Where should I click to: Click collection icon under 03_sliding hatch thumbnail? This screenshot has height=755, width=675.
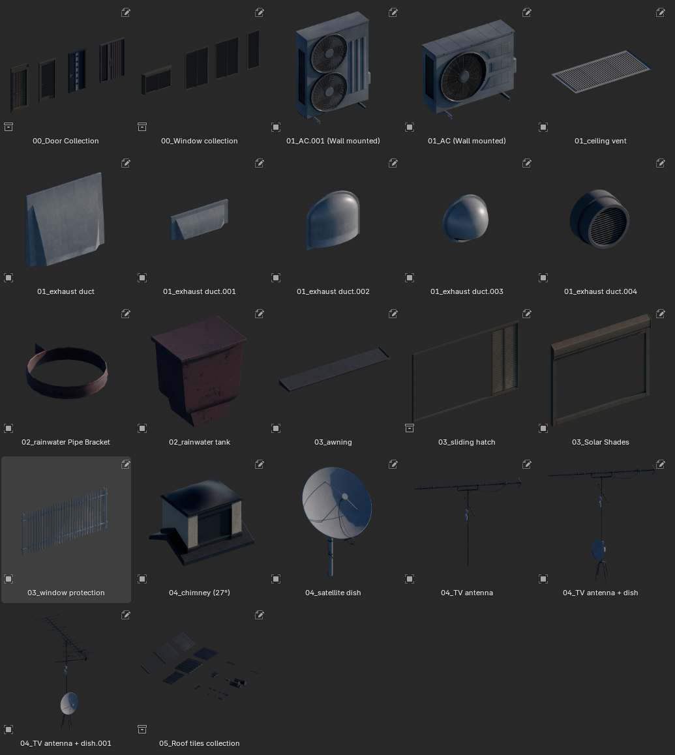tap(410, 428)
